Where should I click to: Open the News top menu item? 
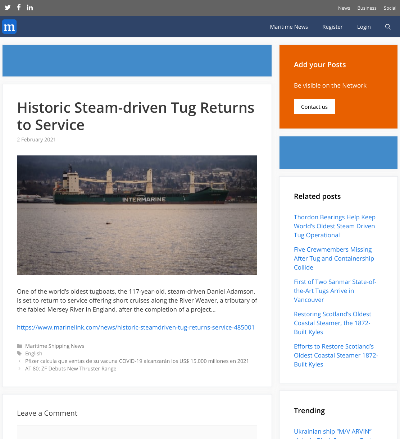coord(344,8)
